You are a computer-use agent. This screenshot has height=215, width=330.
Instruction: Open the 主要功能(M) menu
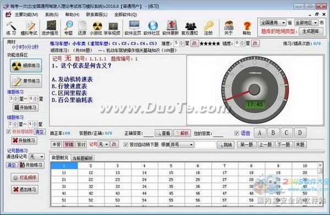tap(26, 14)
